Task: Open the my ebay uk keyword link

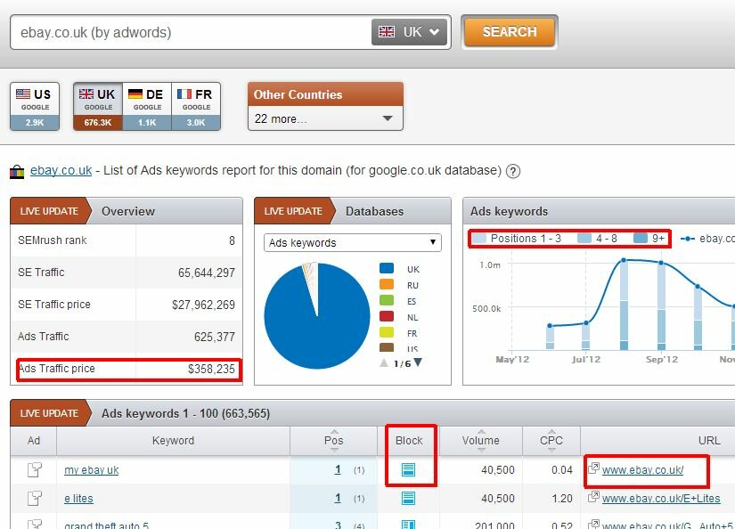Action: pos(92,470)
